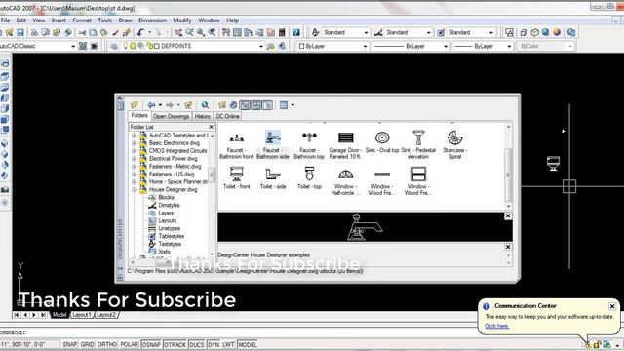624x351 pixels.
Task: Toggle DesignCenter Description pane button
Action: pos(267,105)
